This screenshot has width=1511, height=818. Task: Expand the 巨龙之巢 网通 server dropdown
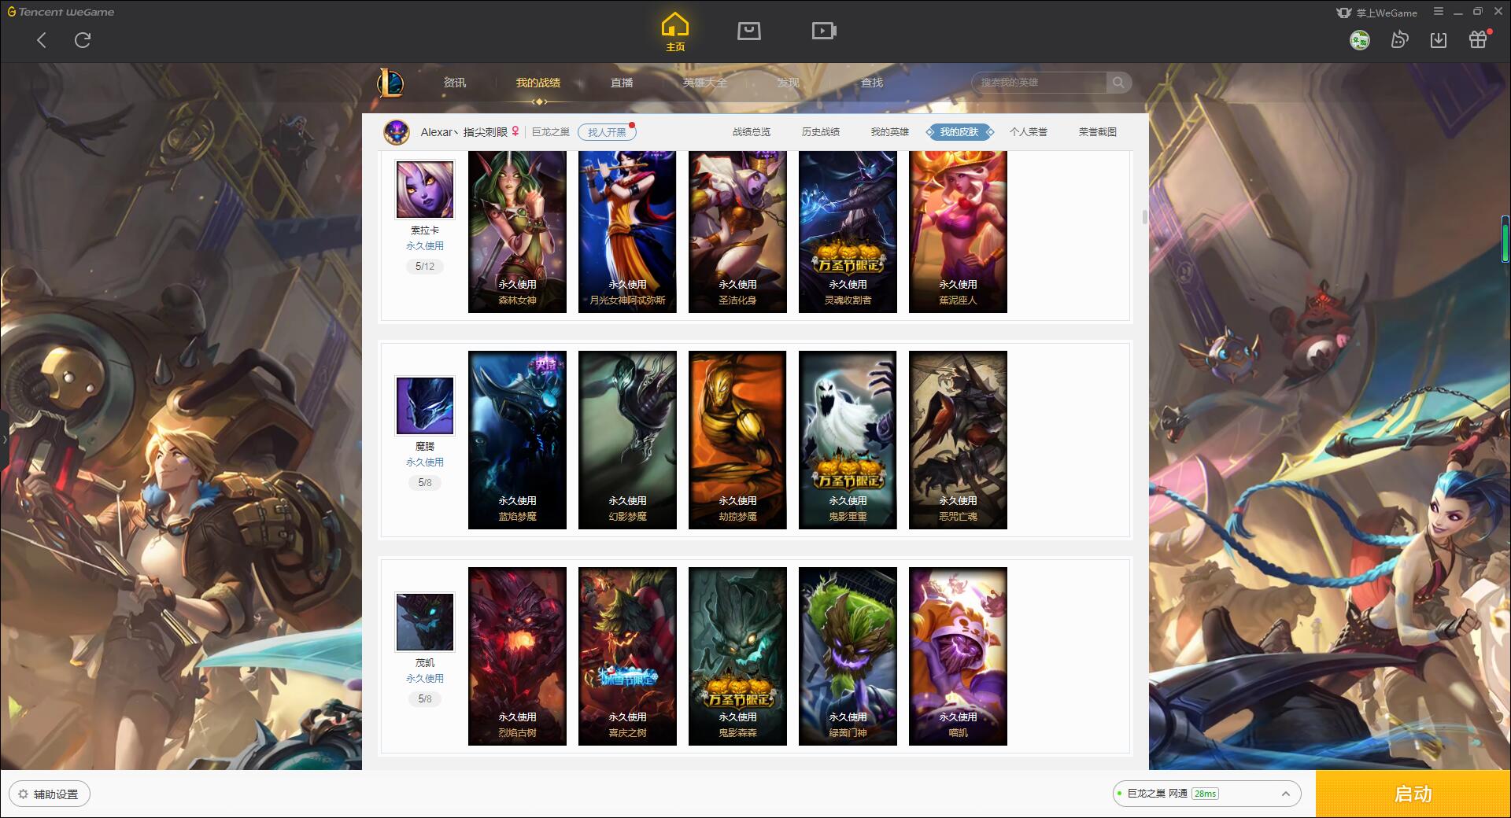tap(1206, 794)
